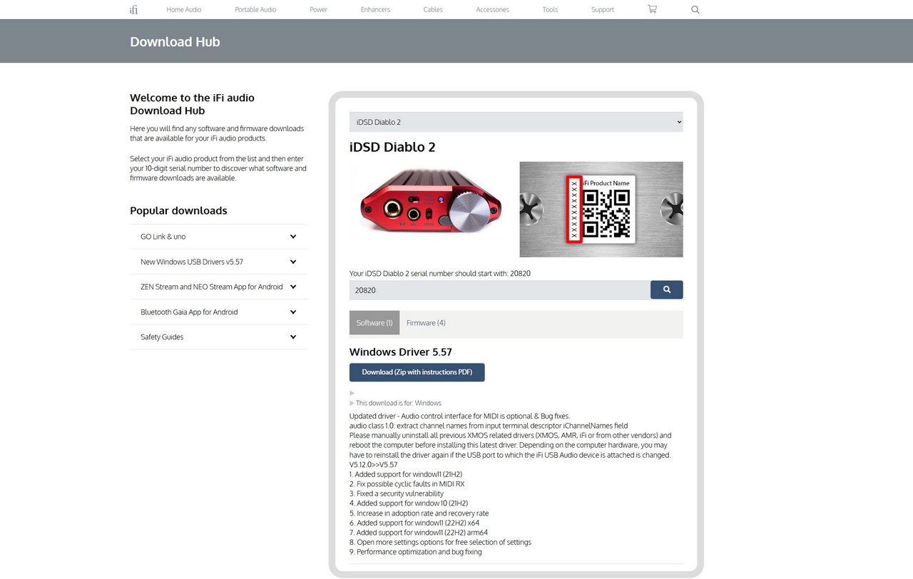This screenshot has height=579, width=913.
Task: Expand the GO Link & uno downloads
Action: tap(218, 237)
